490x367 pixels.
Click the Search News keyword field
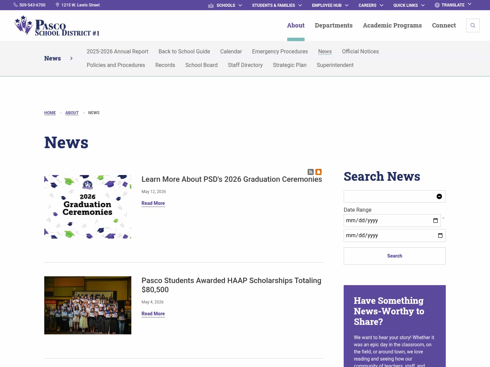394,196
